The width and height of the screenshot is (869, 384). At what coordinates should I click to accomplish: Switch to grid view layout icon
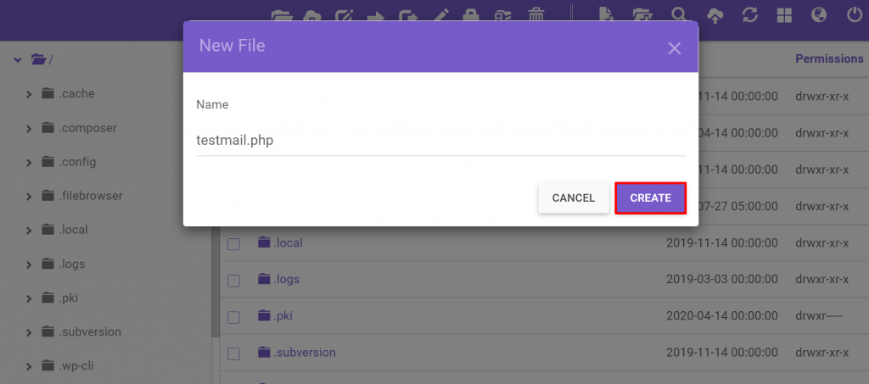click(x=784, y=14)
